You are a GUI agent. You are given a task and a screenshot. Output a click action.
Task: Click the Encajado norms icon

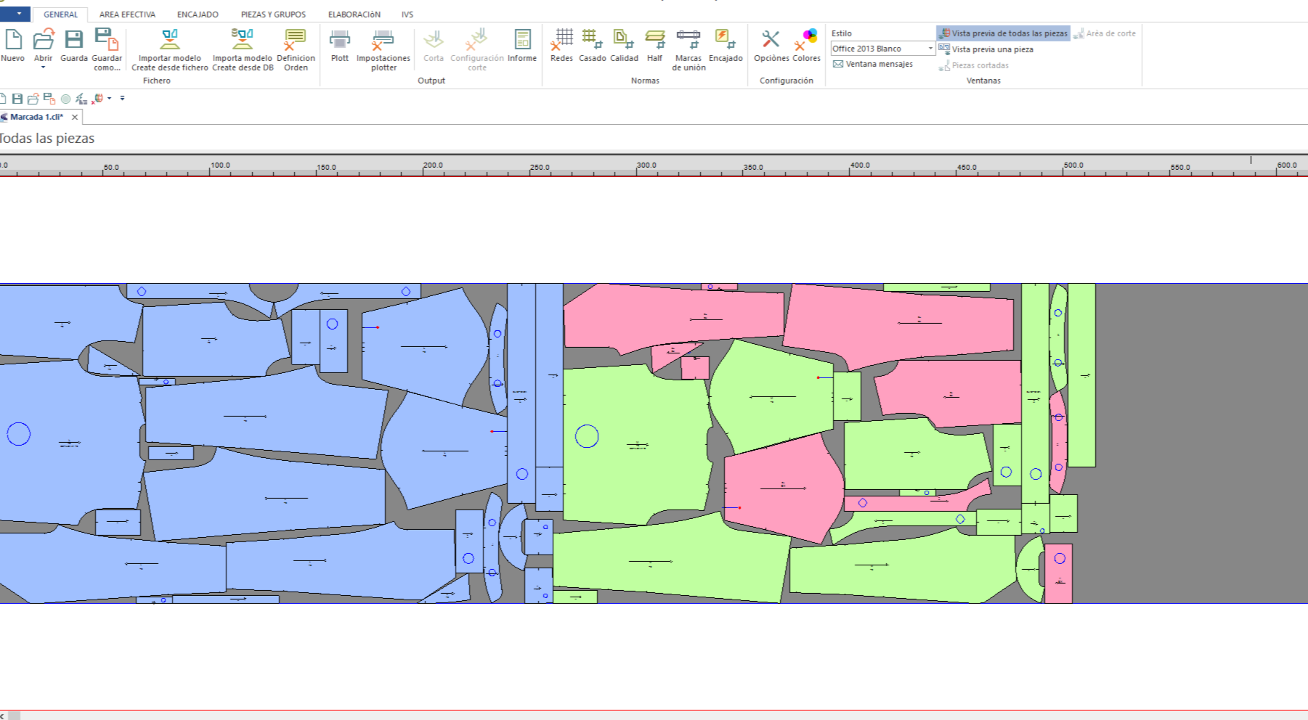point(725,40)
